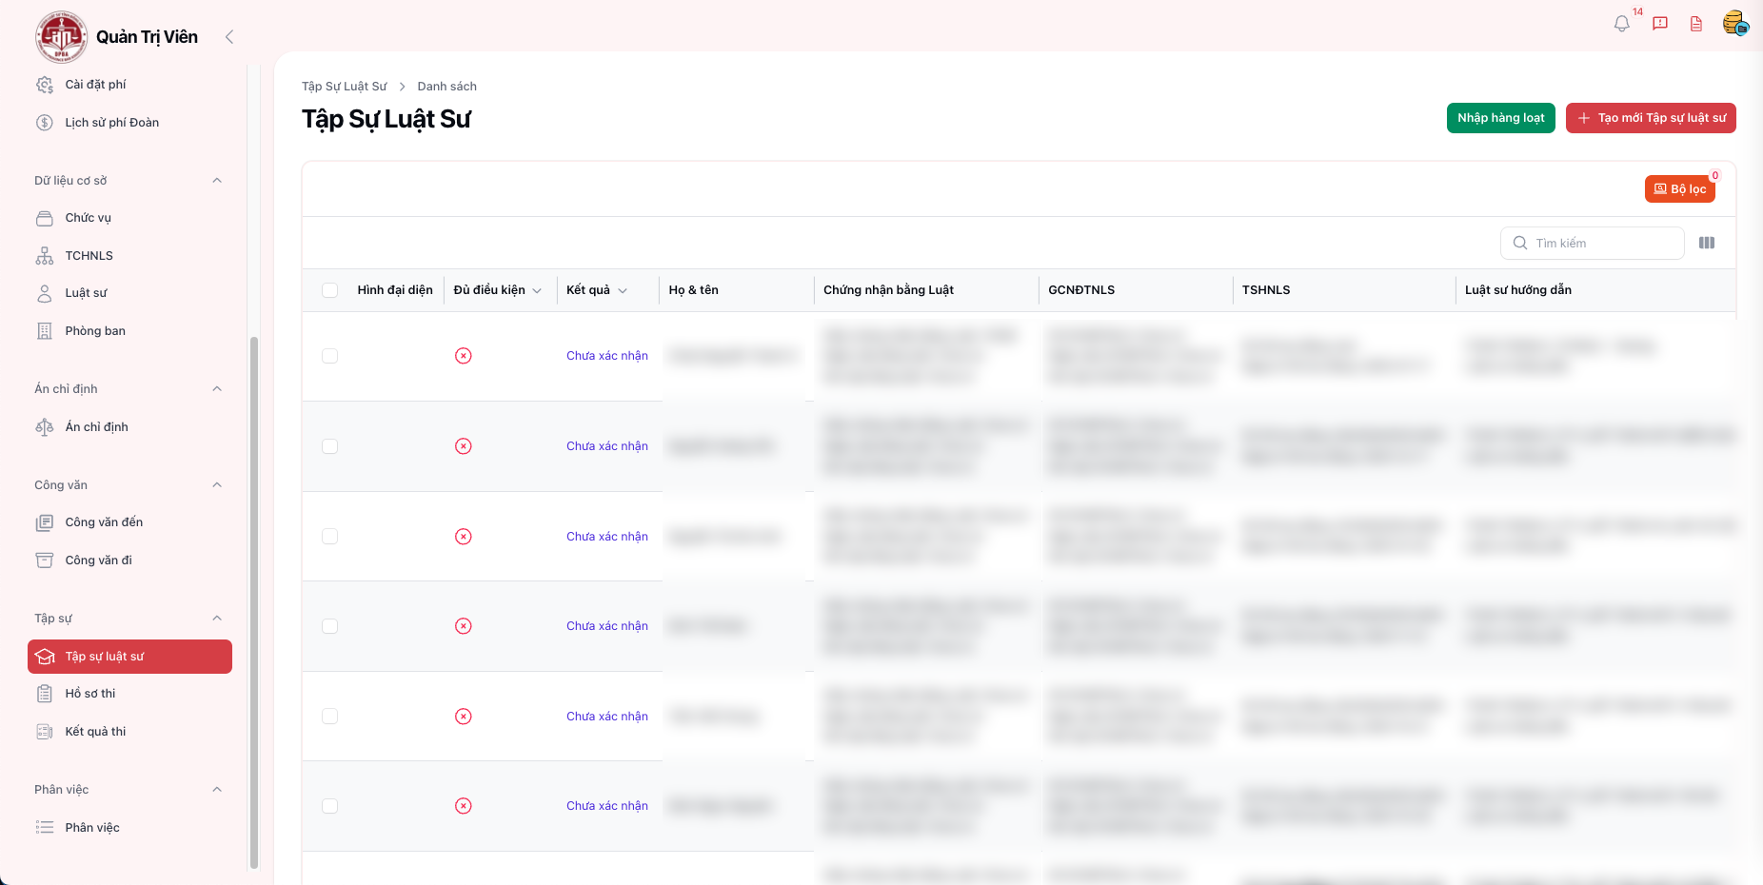Open the user avatar profile menu

pos(1734,23)
